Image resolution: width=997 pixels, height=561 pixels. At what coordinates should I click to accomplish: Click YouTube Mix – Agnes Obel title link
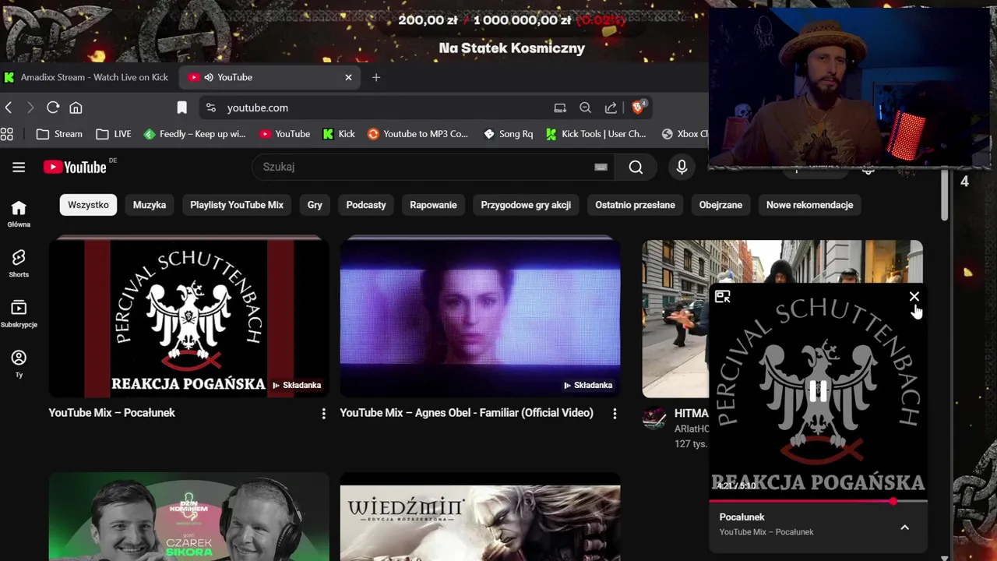coord(467,413)
